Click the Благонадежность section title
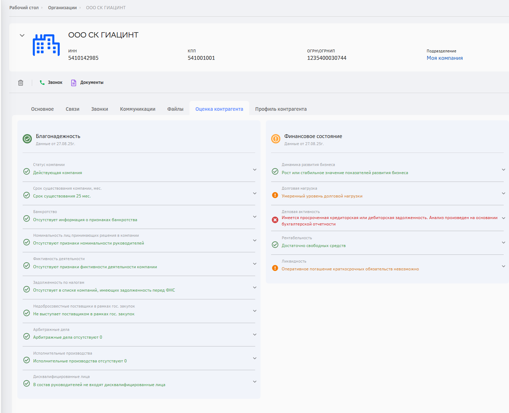This screenshot has height=413, width=509. pyautogui.click(x=58, y=136)
